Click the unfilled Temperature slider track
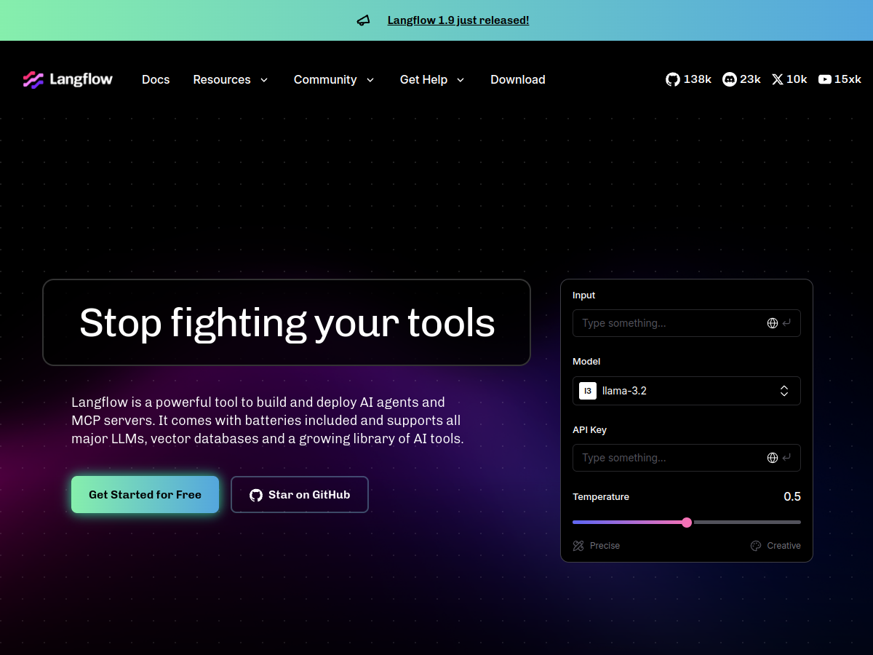 pos(746,522)
